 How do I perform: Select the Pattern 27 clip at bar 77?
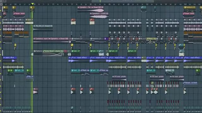point(80,40)
